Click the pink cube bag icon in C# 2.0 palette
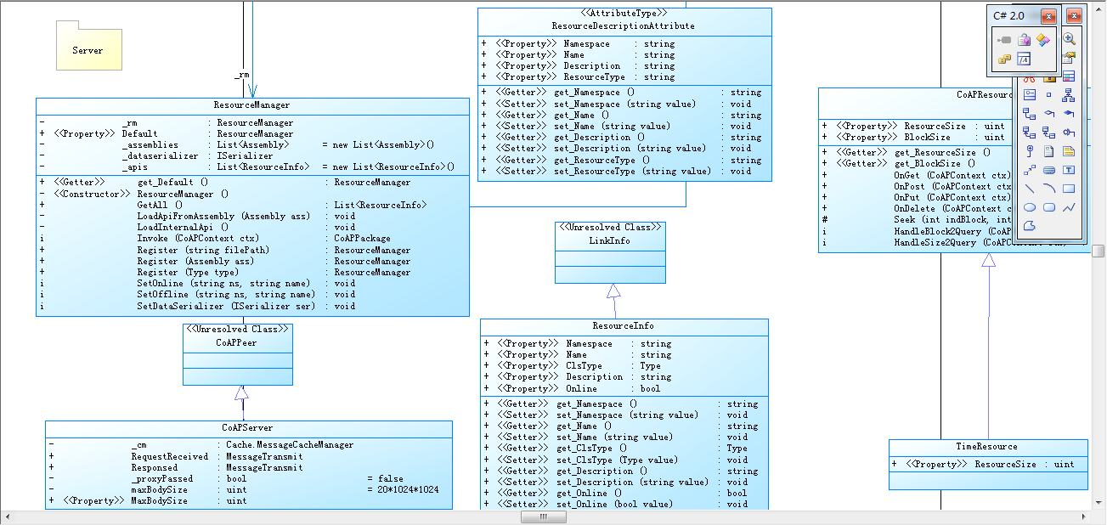 1024,40
